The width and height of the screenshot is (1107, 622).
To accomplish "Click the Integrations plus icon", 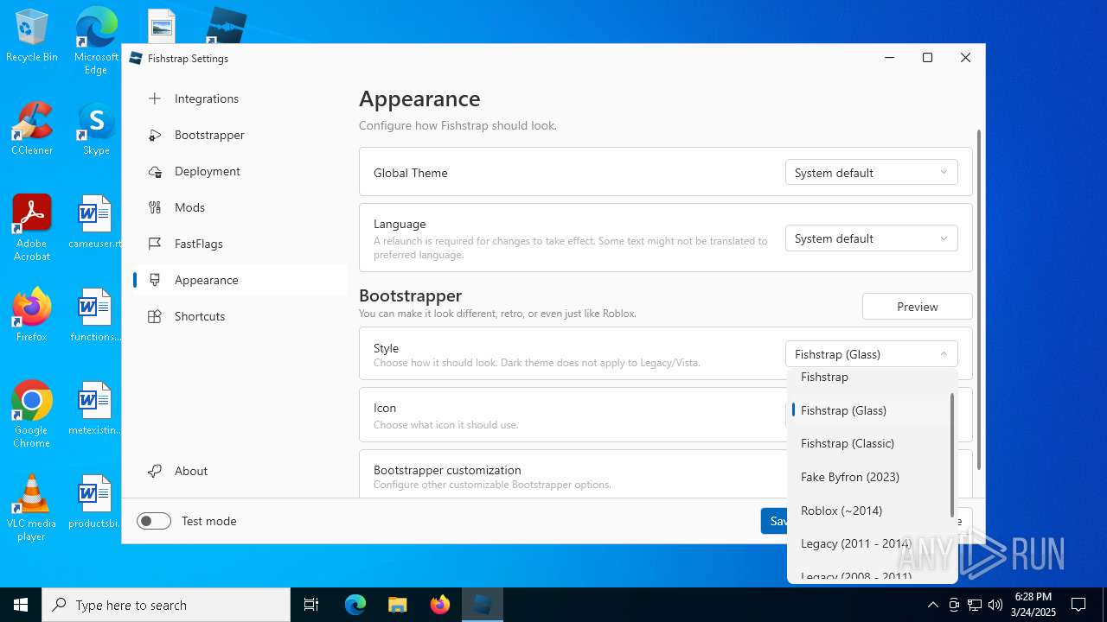I will pyautogui.click(x=155, y=98).
